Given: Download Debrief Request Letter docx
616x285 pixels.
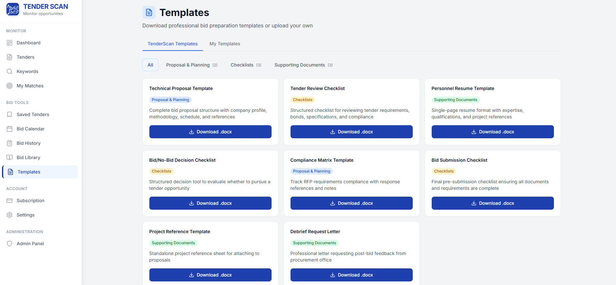Looking at the screenshot, I should click(352, 275).
